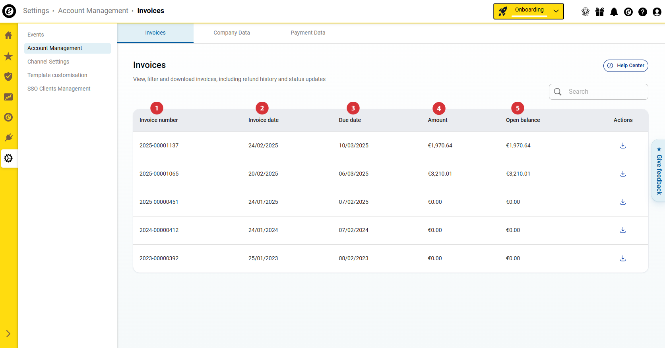
Task: Click into the invoice Search field
Action: coord(604,92)
